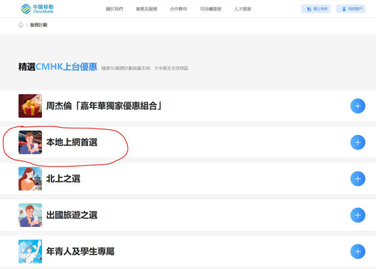The height and width of the screenshot is (269, 376).
Task: Click the 年青人及學生專屬 illustration thumbnail
Action: tap(30, 251)
